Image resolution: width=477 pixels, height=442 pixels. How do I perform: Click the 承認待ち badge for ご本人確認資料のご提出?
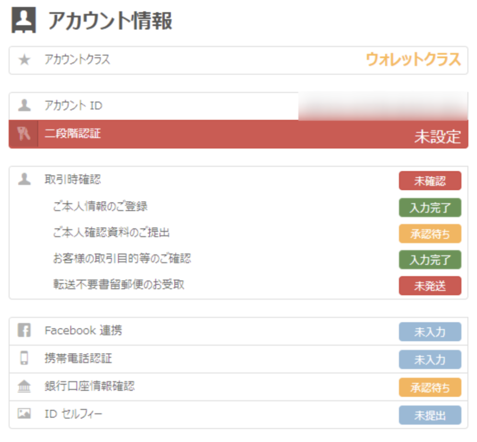[x=429, y=234]
